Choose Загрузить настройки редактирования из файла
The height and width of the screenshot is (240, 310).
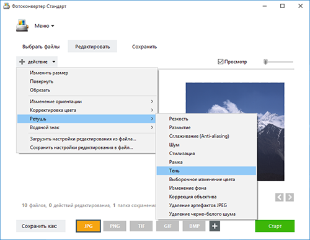coord(87,139)
